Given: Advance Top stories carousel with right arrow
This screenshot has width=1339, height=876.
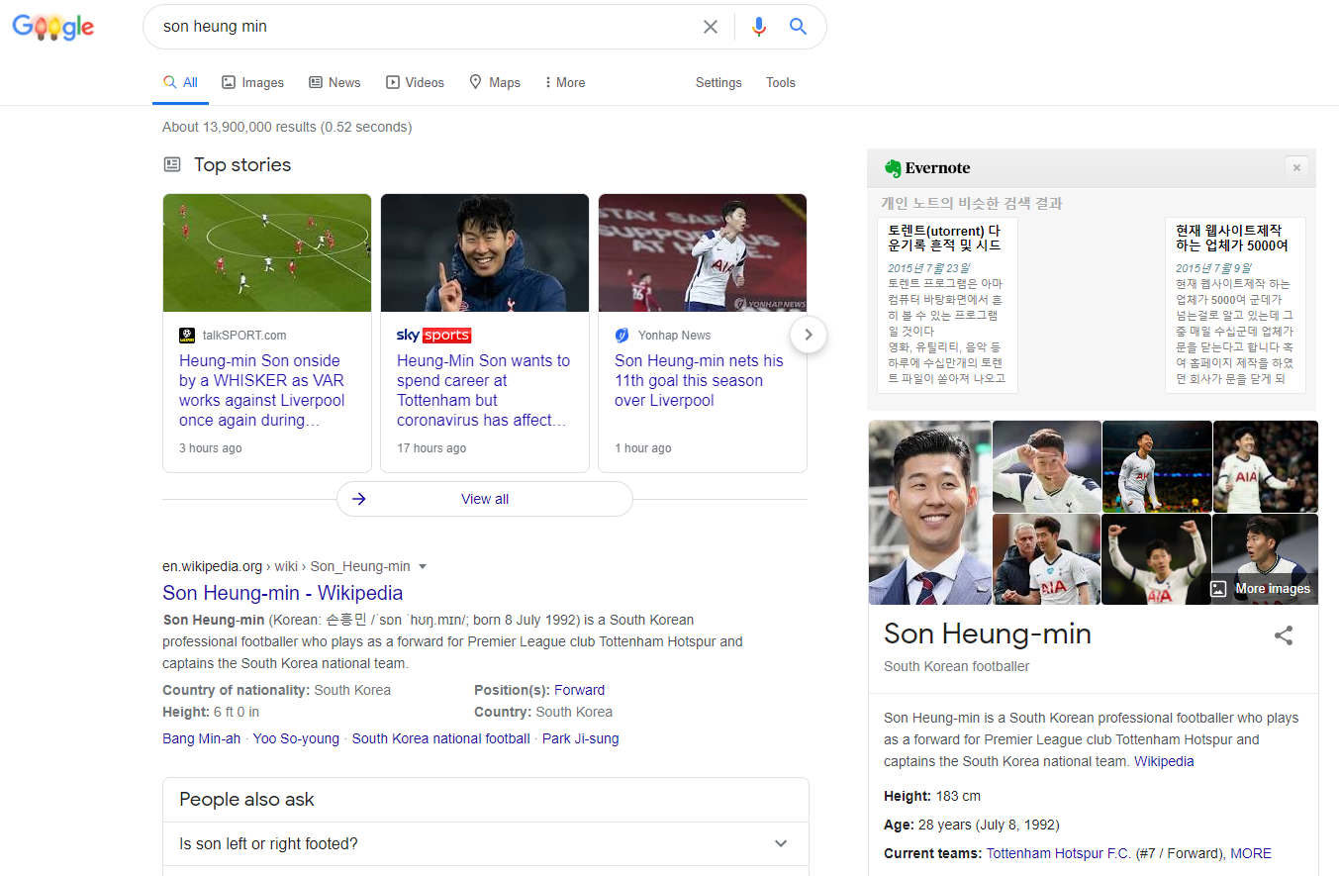Looking at the screenshot, I should (x=809, y=335).
